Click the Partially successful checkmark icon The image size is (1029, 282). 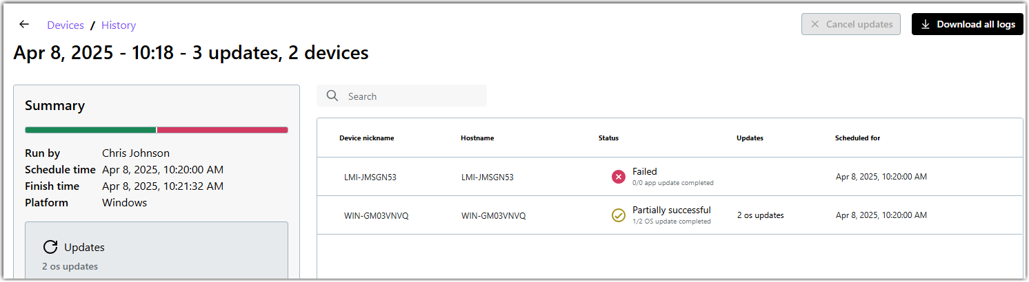[x=619, y=215]
